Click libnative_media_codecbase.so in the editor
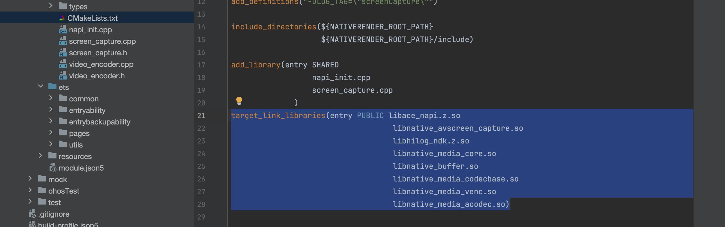This screenshot has height=227, width=725. pyautogui.click(x=456, y=179)
